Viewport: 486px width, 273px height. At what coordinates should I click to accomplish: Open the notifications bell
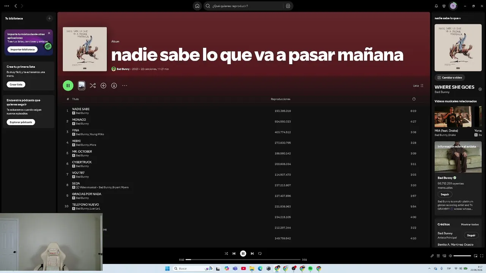point(436,6)
